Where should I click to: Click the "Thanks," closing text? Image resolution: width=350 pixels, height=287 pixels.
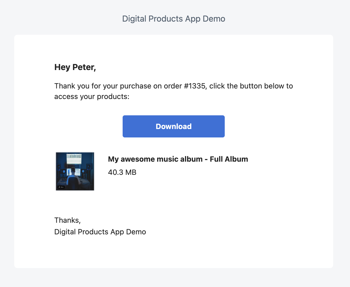(x=67, y=220)
